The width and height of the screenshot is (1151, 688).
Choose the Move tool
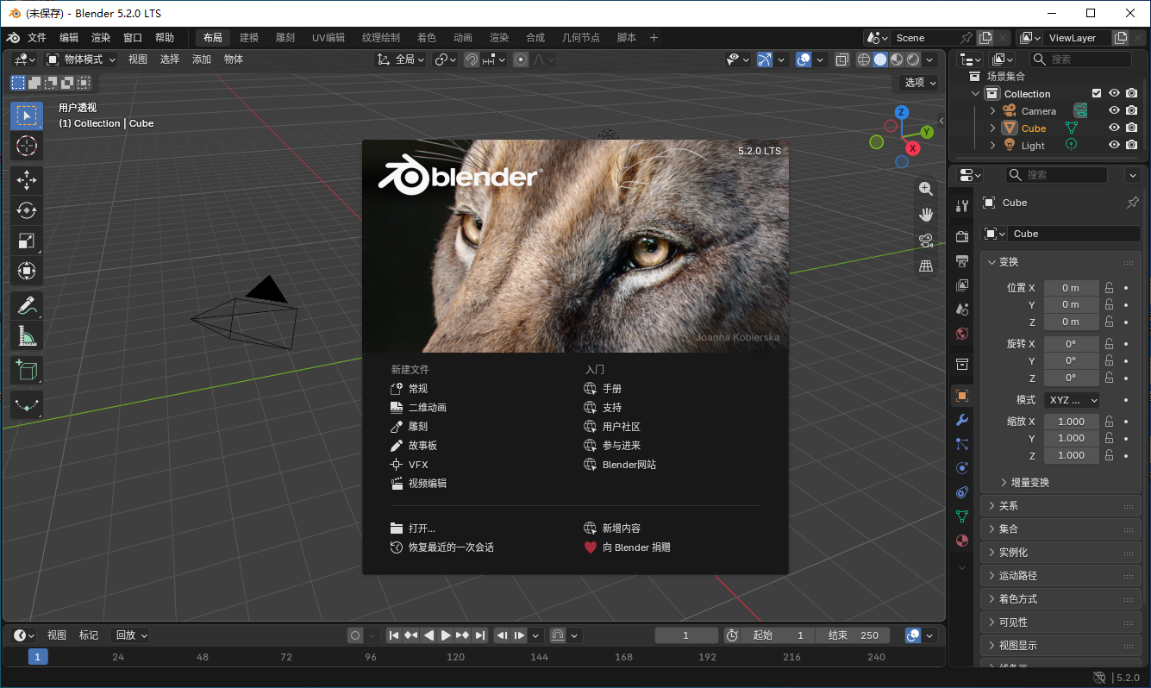point(27,180)
